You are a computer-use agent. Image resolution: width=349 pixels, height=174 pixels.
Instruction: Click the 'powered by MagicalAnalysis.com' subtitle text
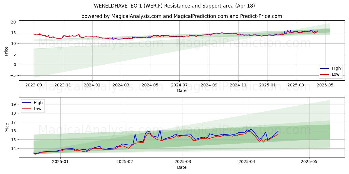click(121, 16)
